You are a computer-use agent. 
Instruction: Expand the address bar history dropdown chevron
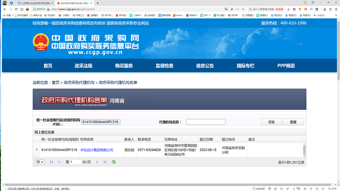tap(243, 9)
